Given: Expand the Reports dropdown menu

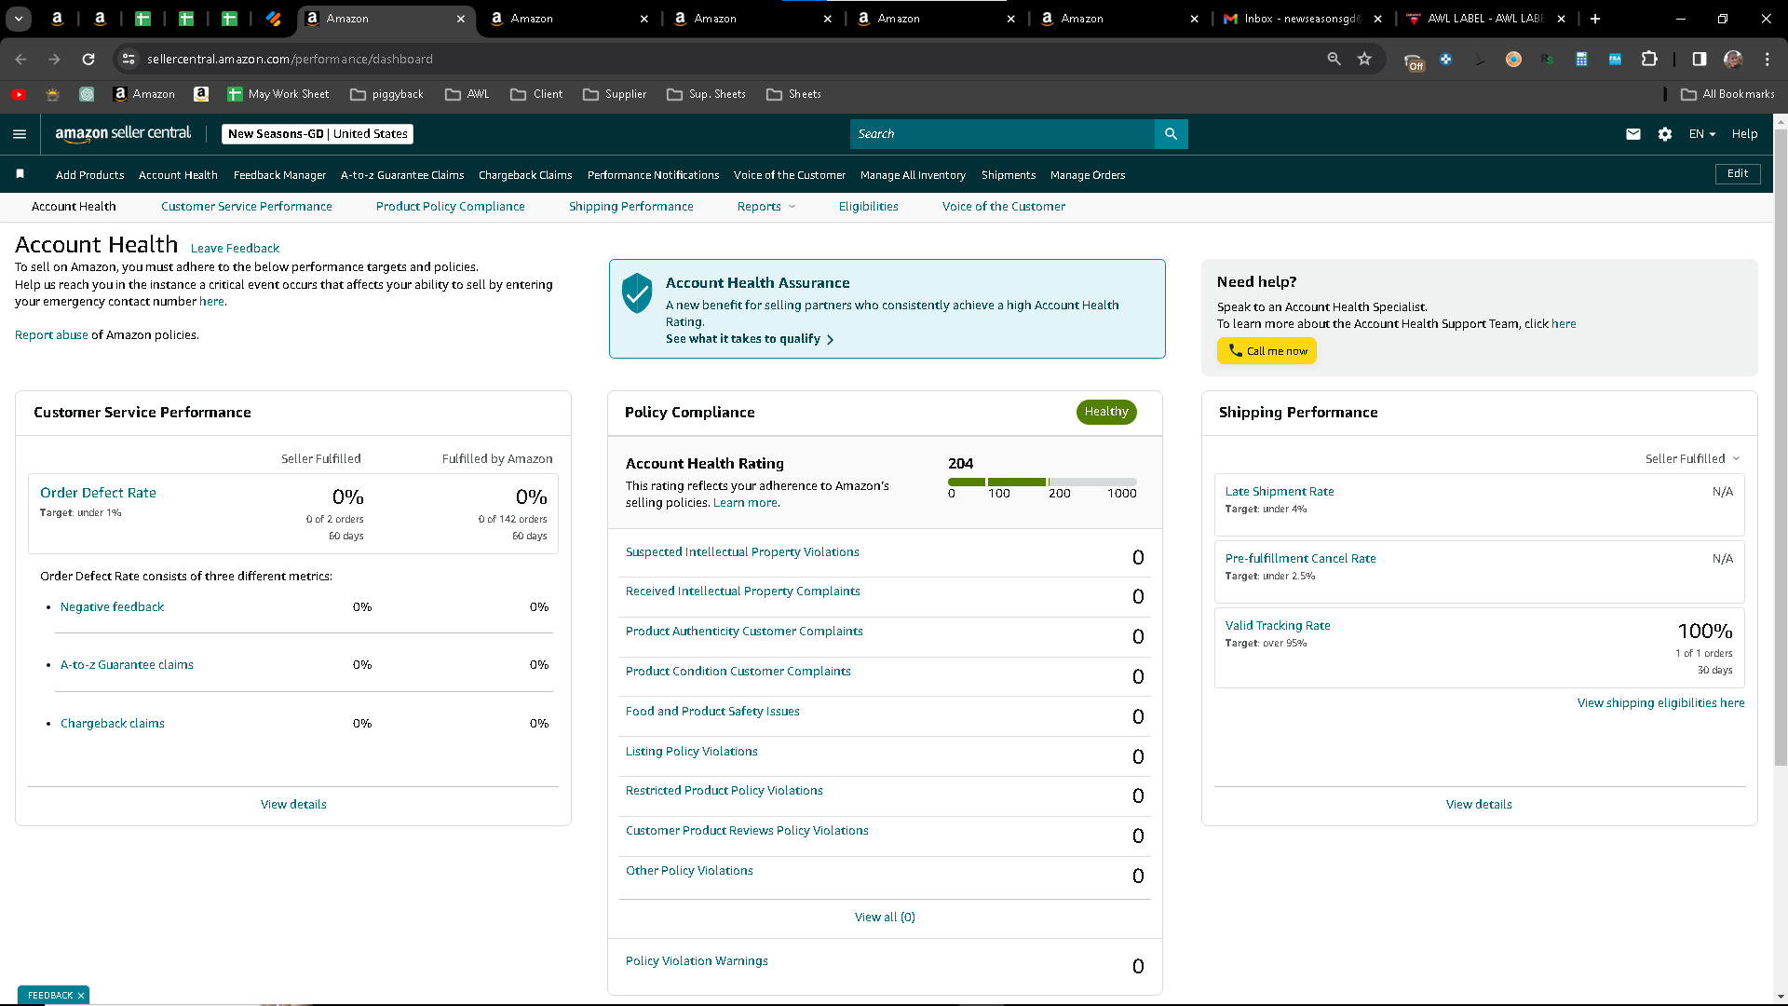Looking at the screenshot, I should pyautogui.click(x=766, y=207).
